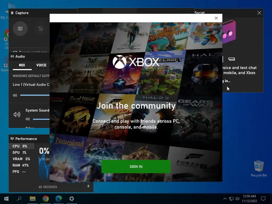
Task: Close the Xbox sign-in dialog
Action: point(216,18)
